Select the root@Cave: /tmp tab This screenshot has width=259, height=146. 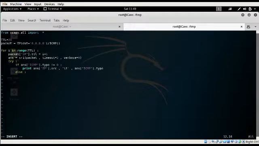pyautogui.click(x=184, y=27)
